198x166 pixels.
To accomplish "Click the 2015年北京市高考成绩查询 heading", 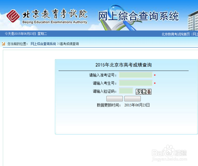I will [x=124, y=65].
